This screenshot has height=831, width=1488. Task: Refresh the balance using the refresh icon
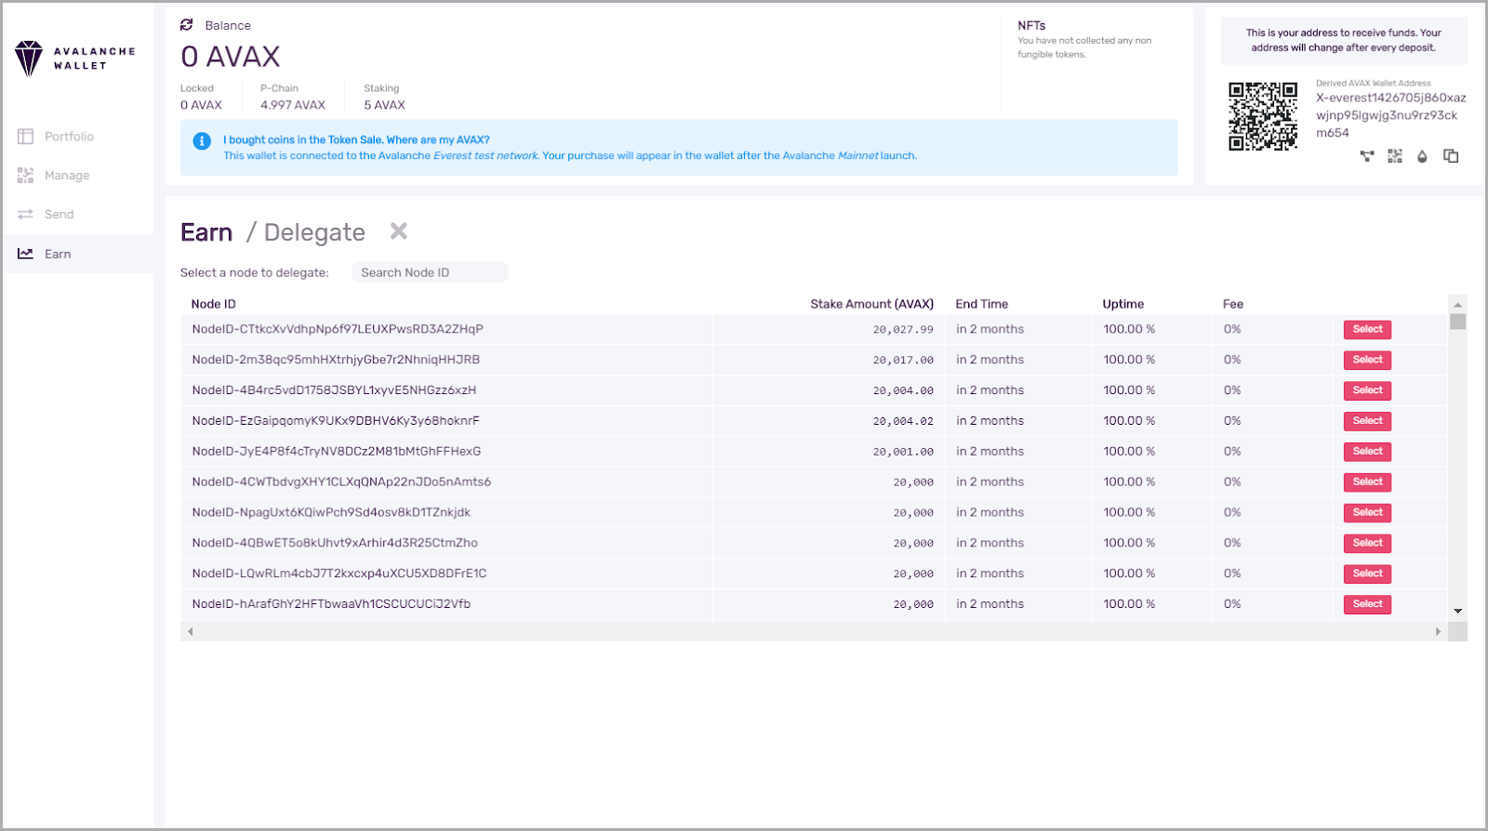click(x=187, y=25)
